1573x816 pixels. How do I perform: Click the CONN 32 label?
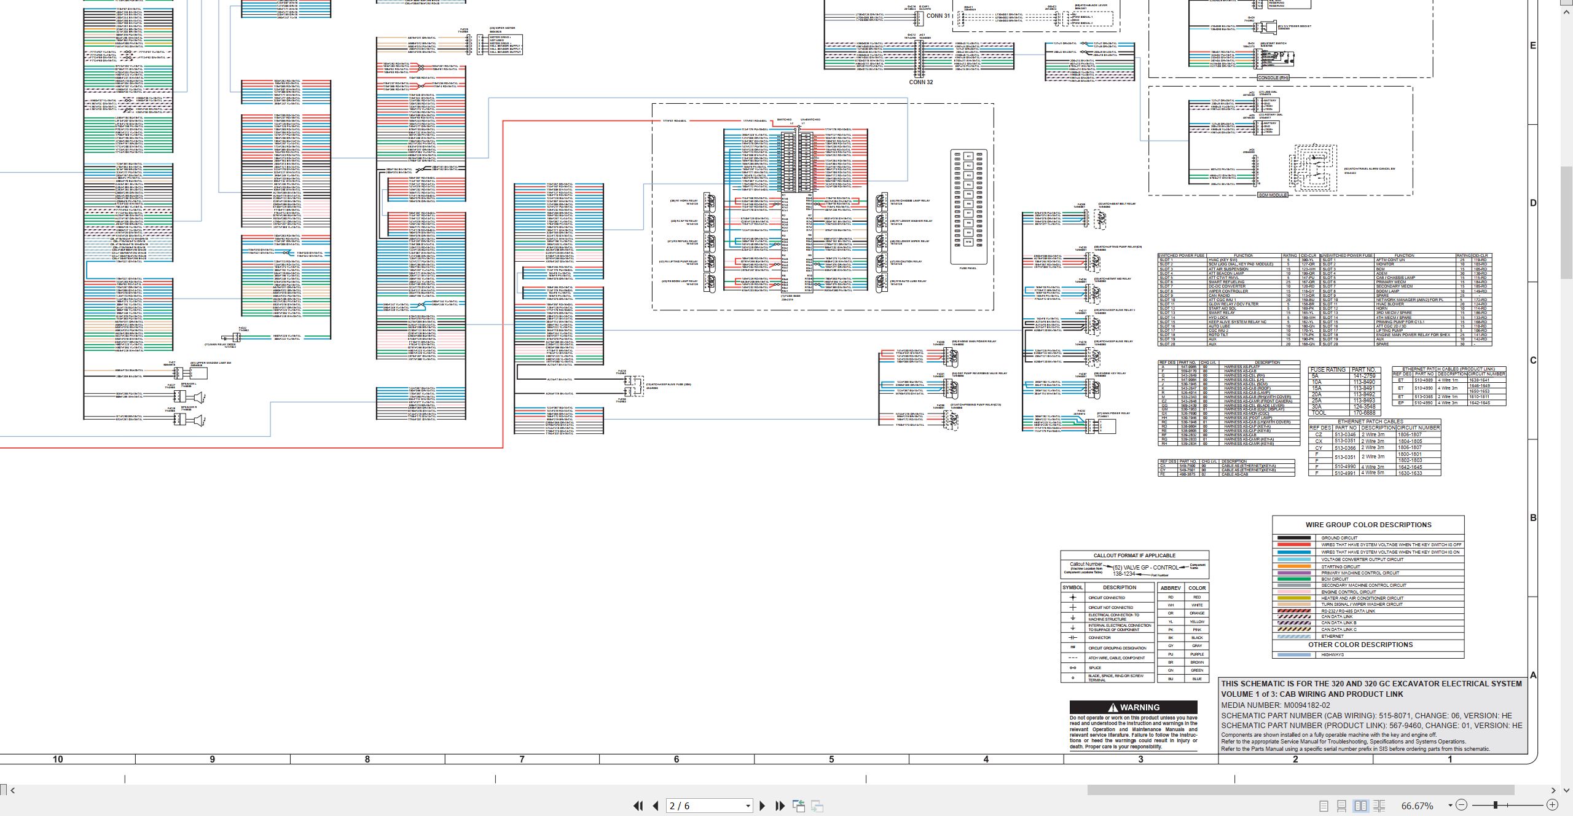pyautogui.click(x=921, y=82)
